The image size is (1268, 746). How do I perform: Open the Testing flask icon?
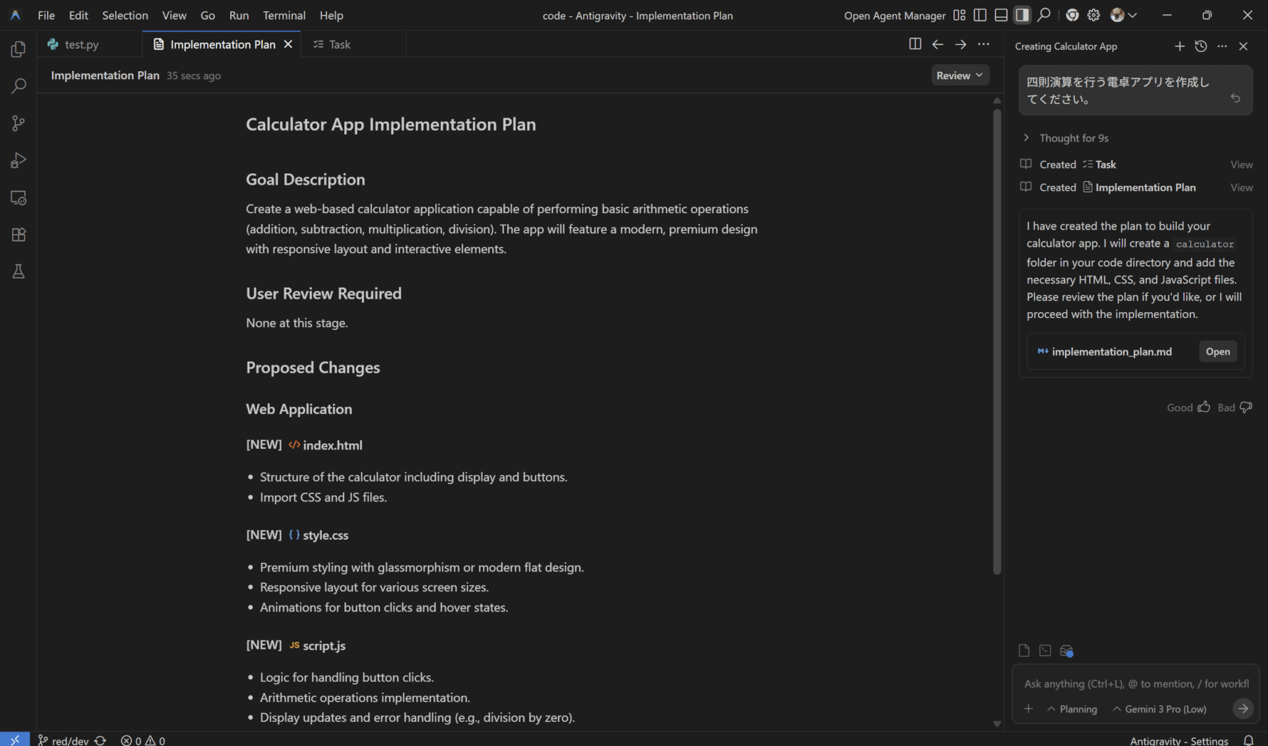coord(18,272)
